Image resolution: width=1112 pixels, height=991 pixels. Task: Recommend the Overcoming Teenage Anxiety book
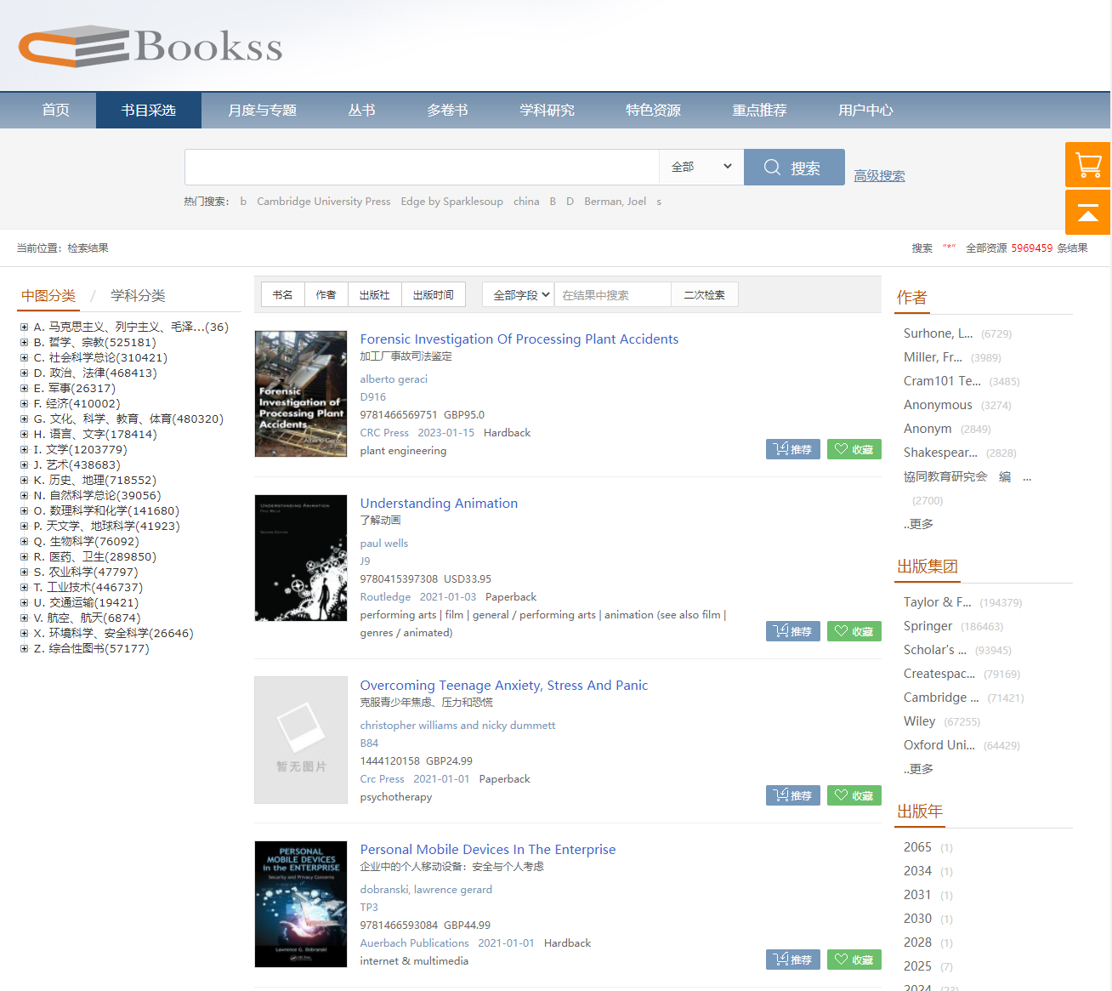click(792, 795)
